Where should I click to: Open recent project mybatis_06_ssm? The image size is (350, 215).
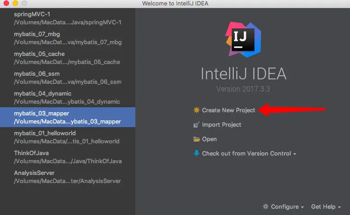(68, 78)
